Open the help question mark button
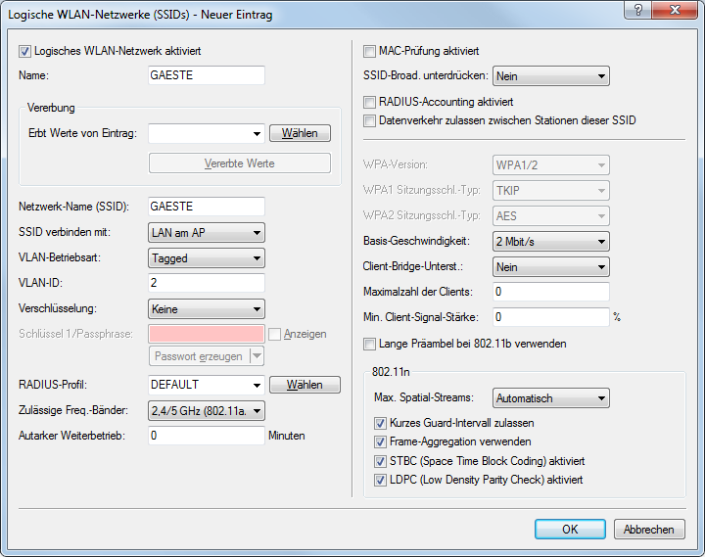The height and width of the screenshot is (557, 705). 635,14
